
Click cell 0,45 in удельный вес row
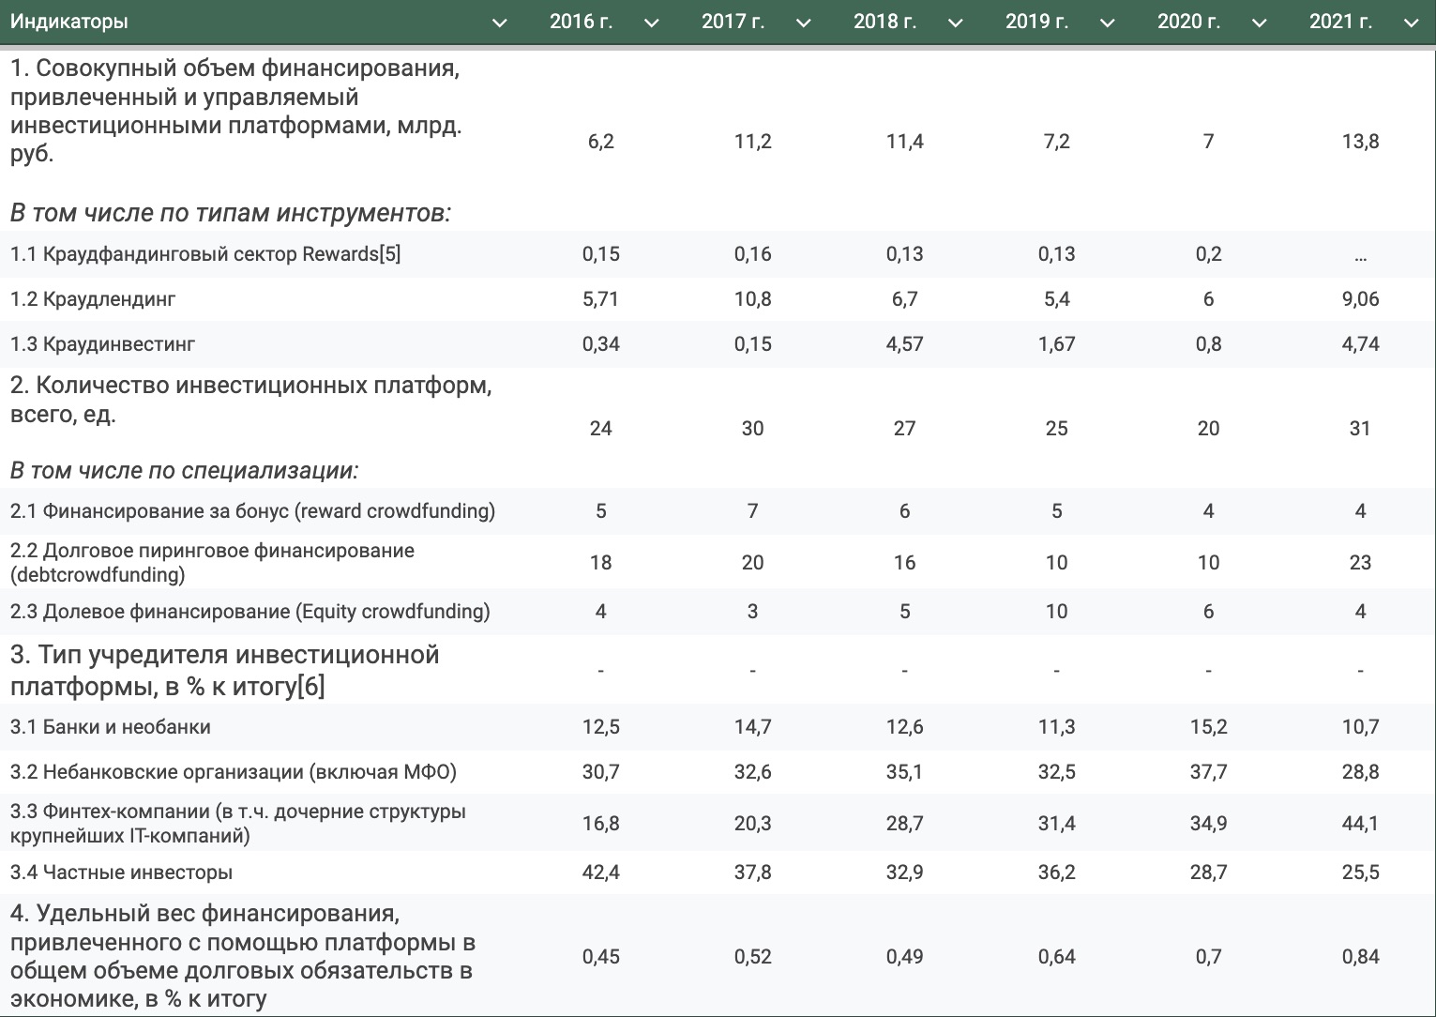(x=601, y=957)
